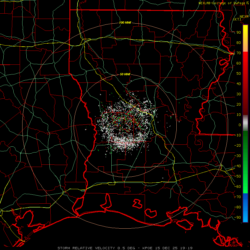This screenshot has height=250, width=250.
Task: Click the -60 value on the velocity scale
Action: [237, 187]
